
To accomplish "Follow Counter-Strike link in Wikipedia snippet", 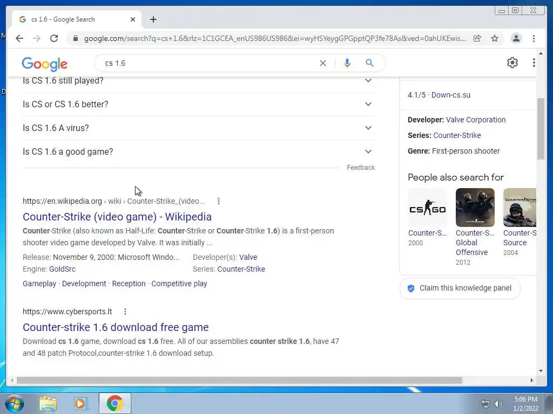I will [x=241, y=269].
